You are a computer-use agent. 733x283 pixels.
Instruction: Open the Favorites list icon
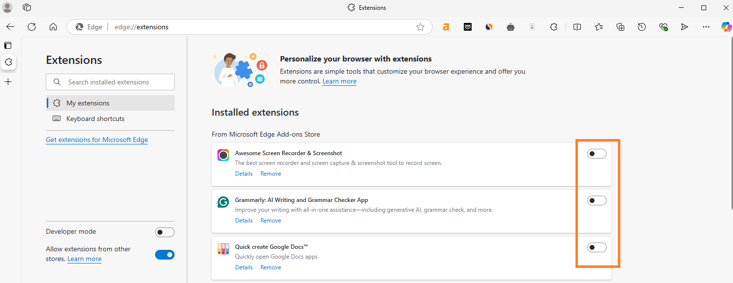(x=599, y=27)
